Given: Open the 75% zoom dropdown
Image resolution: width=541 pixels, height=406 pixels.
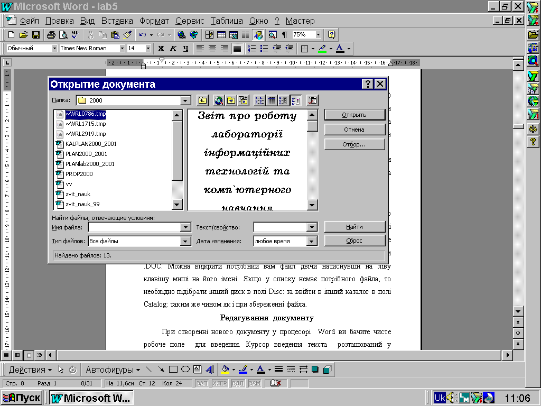Looking at the screenshot, I should tap(318, 34).
